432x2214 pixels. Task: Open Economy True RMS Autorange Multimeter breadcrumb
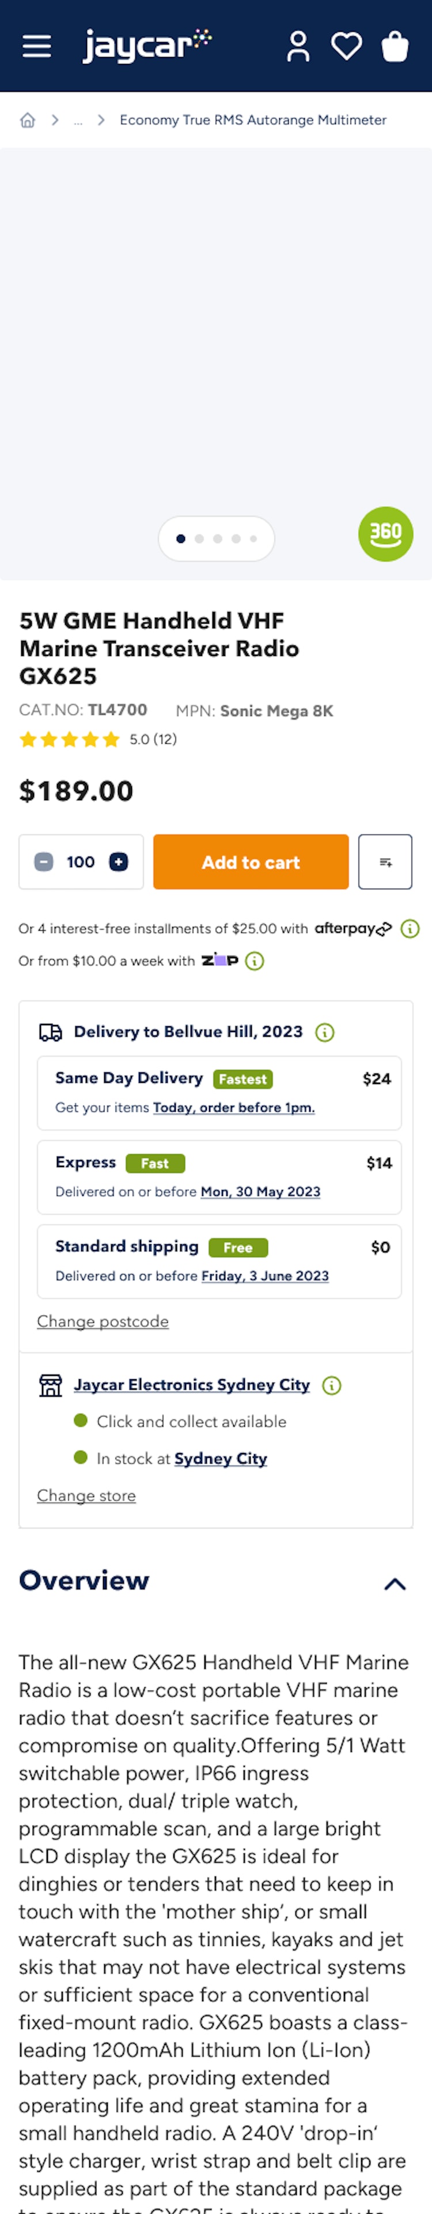coord(252,121)
